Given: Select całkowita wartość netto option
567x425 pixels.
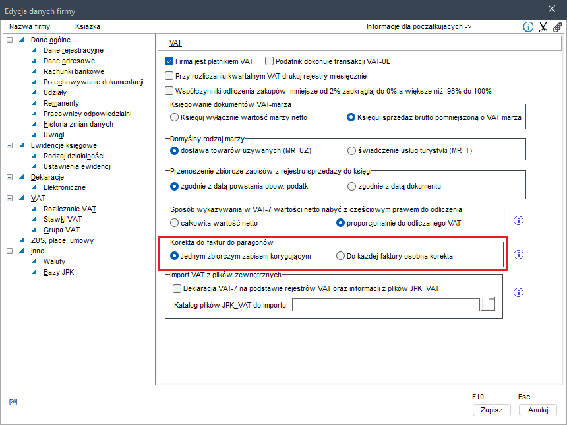Looking at the screenshot, I should tap(174, 223).
